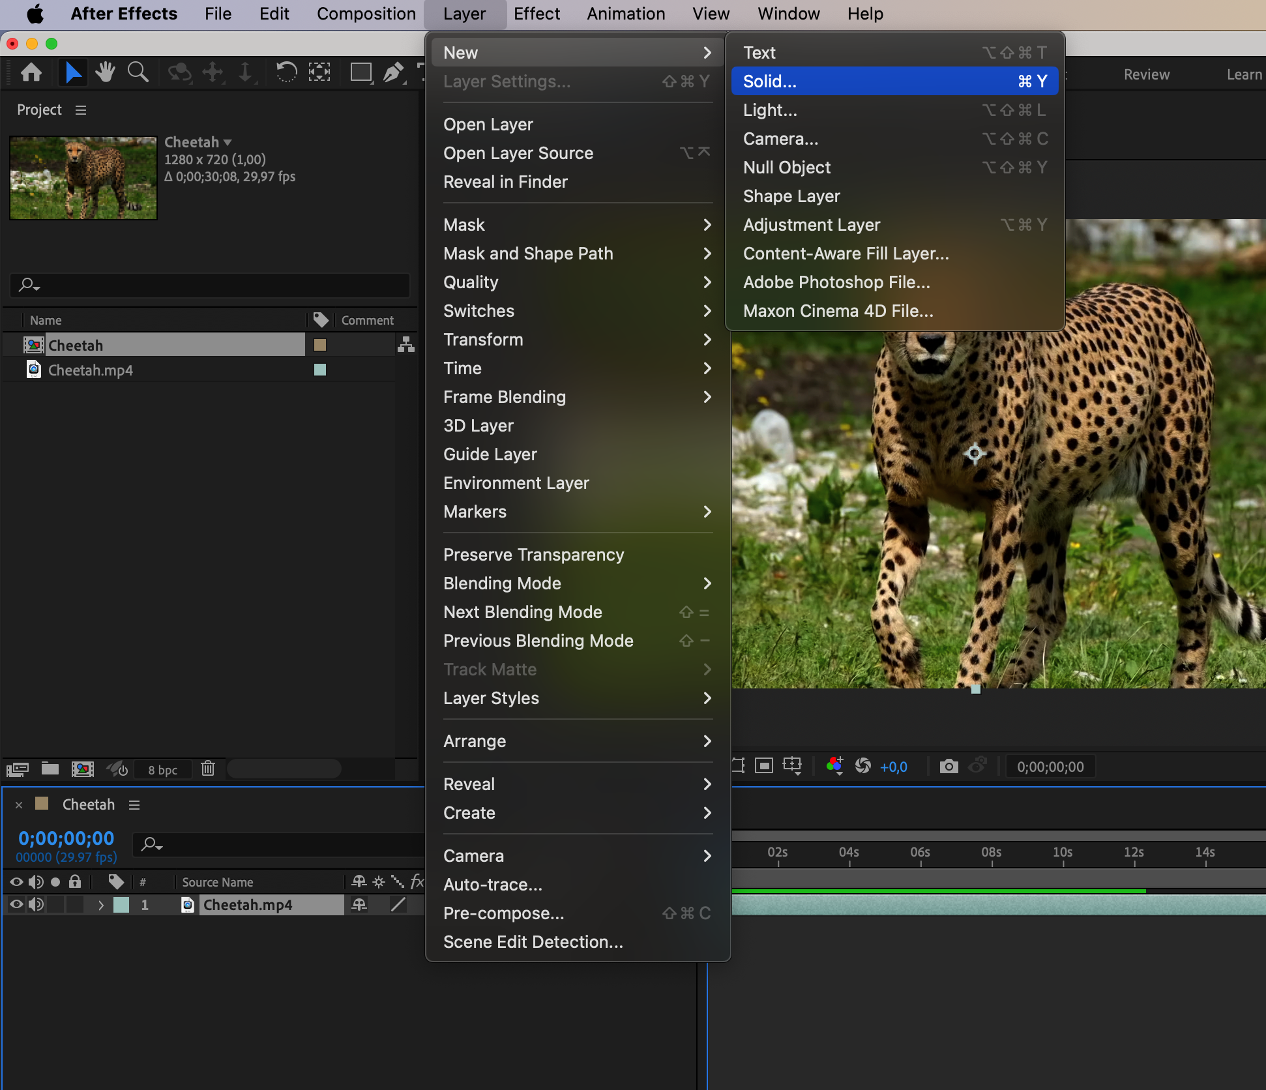Screen dimensions: 1266x1090
Task: Select the Zoom magnifier tool
Action: [x=138, y=72]
